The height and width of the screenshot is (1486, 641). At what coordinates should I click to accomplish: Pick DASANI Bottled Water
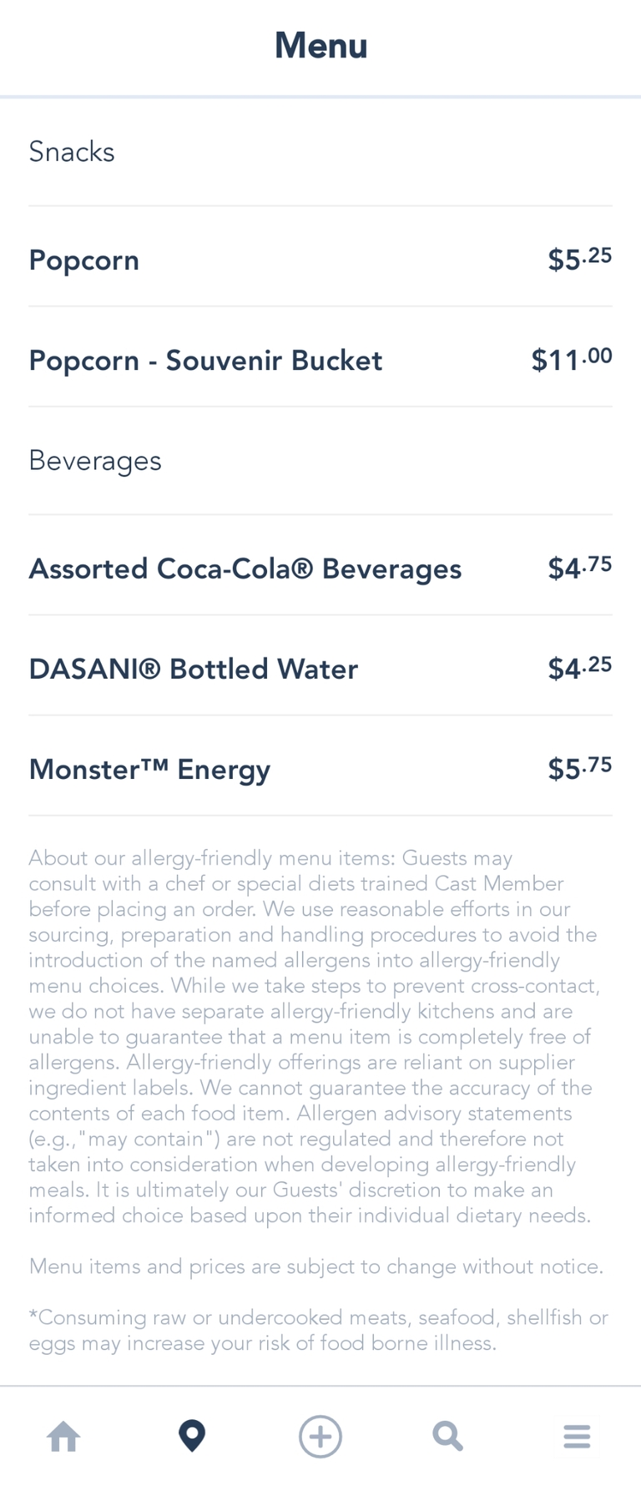click(194, 670)
